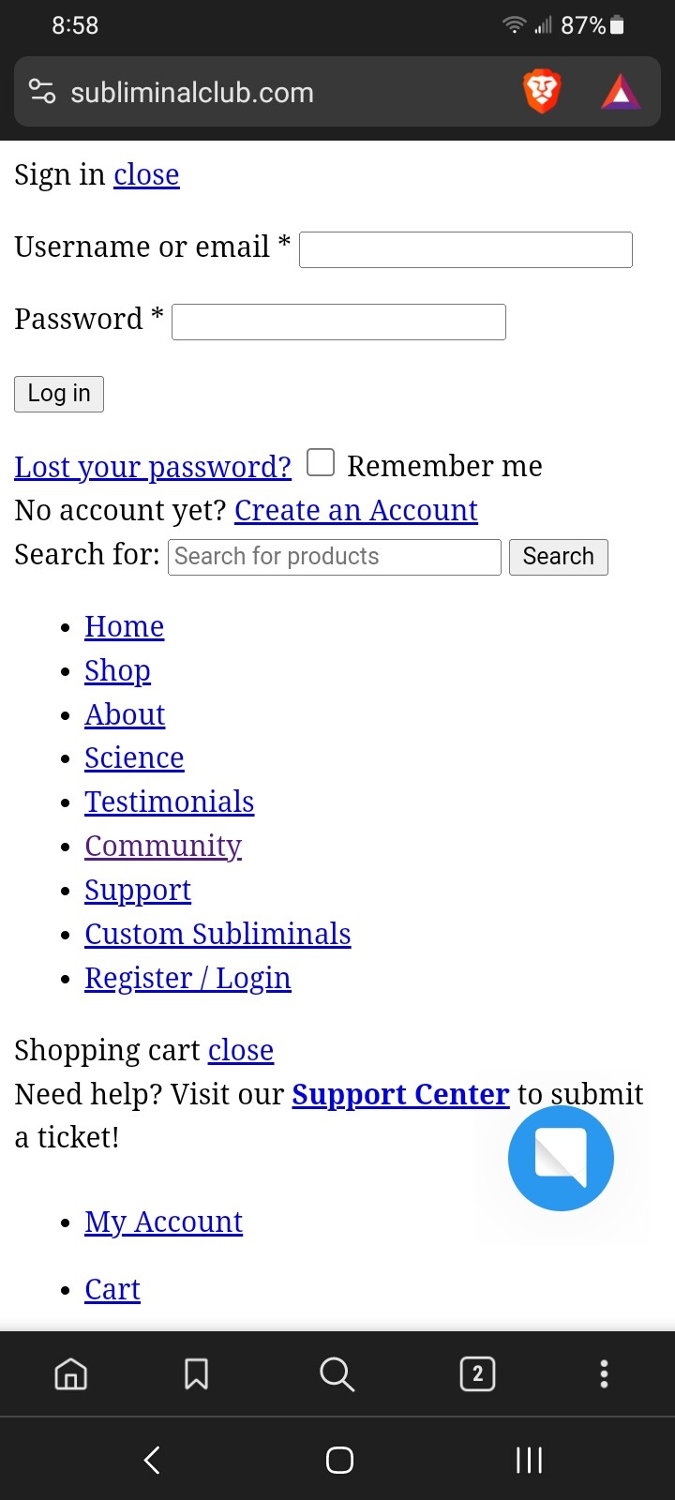Follow the Create an Account link
This screenshot has width=675, height=1500.
356,510
